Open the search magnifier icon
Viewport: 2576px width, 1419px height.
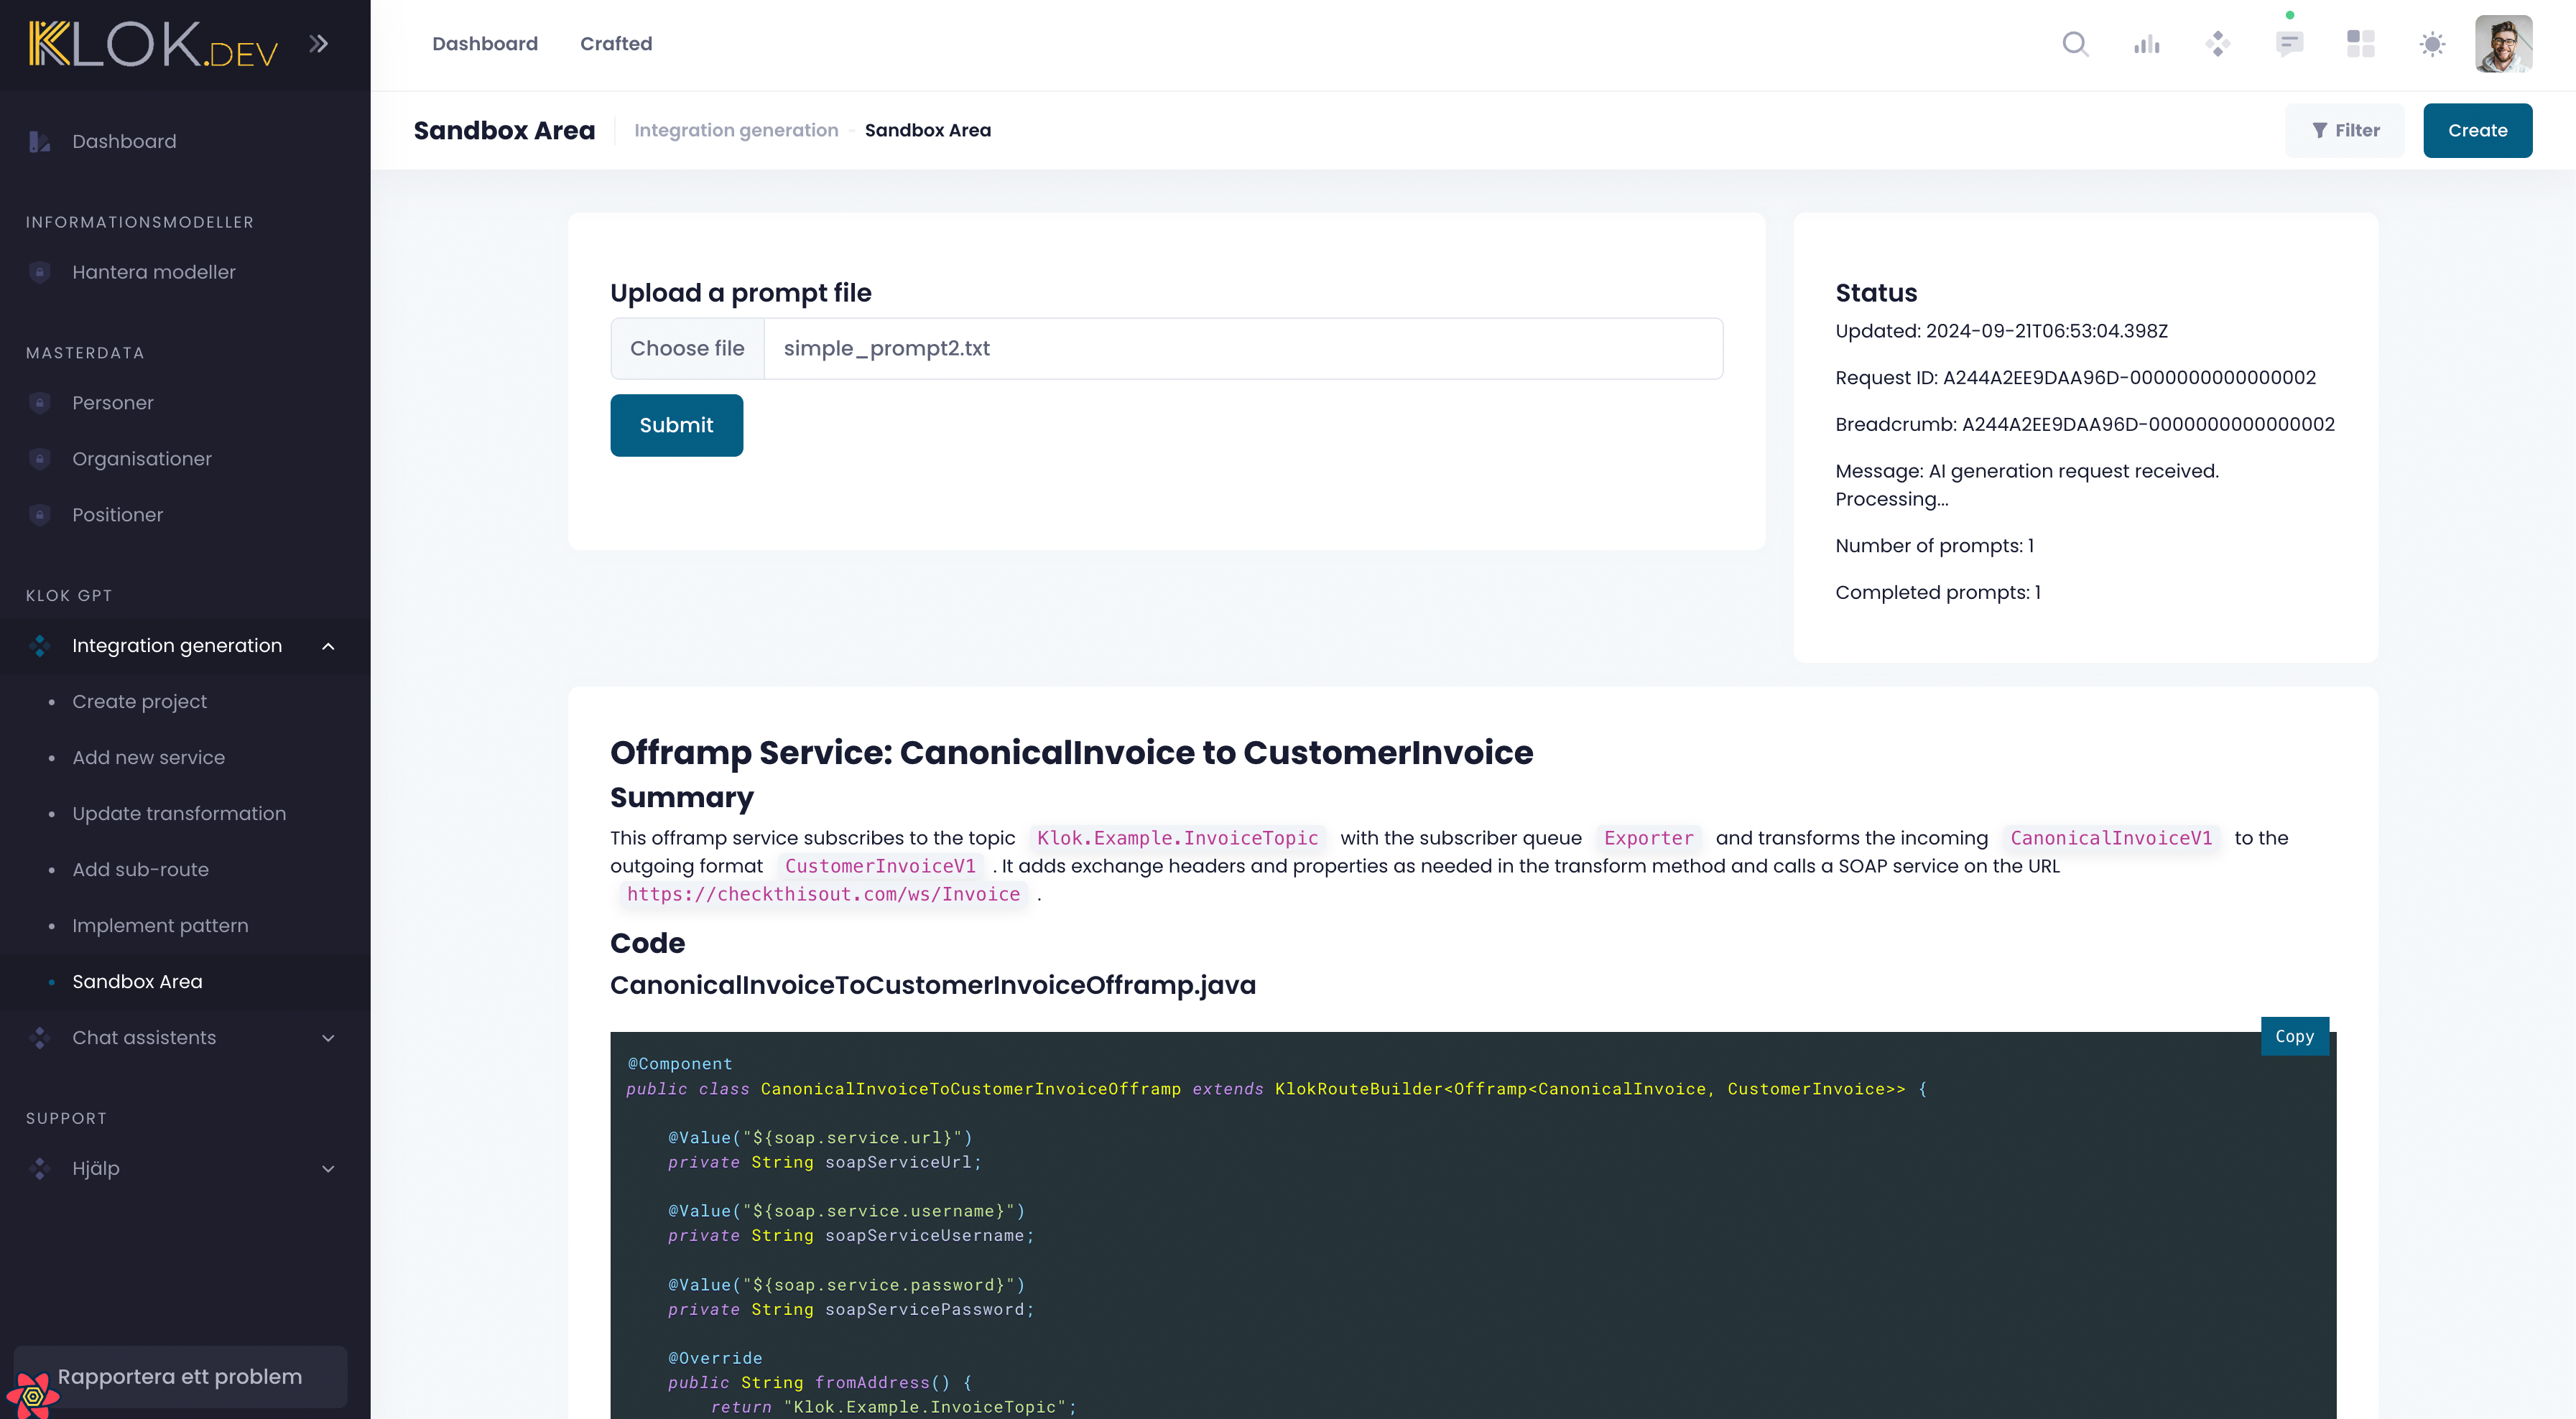click(2075, 44)
